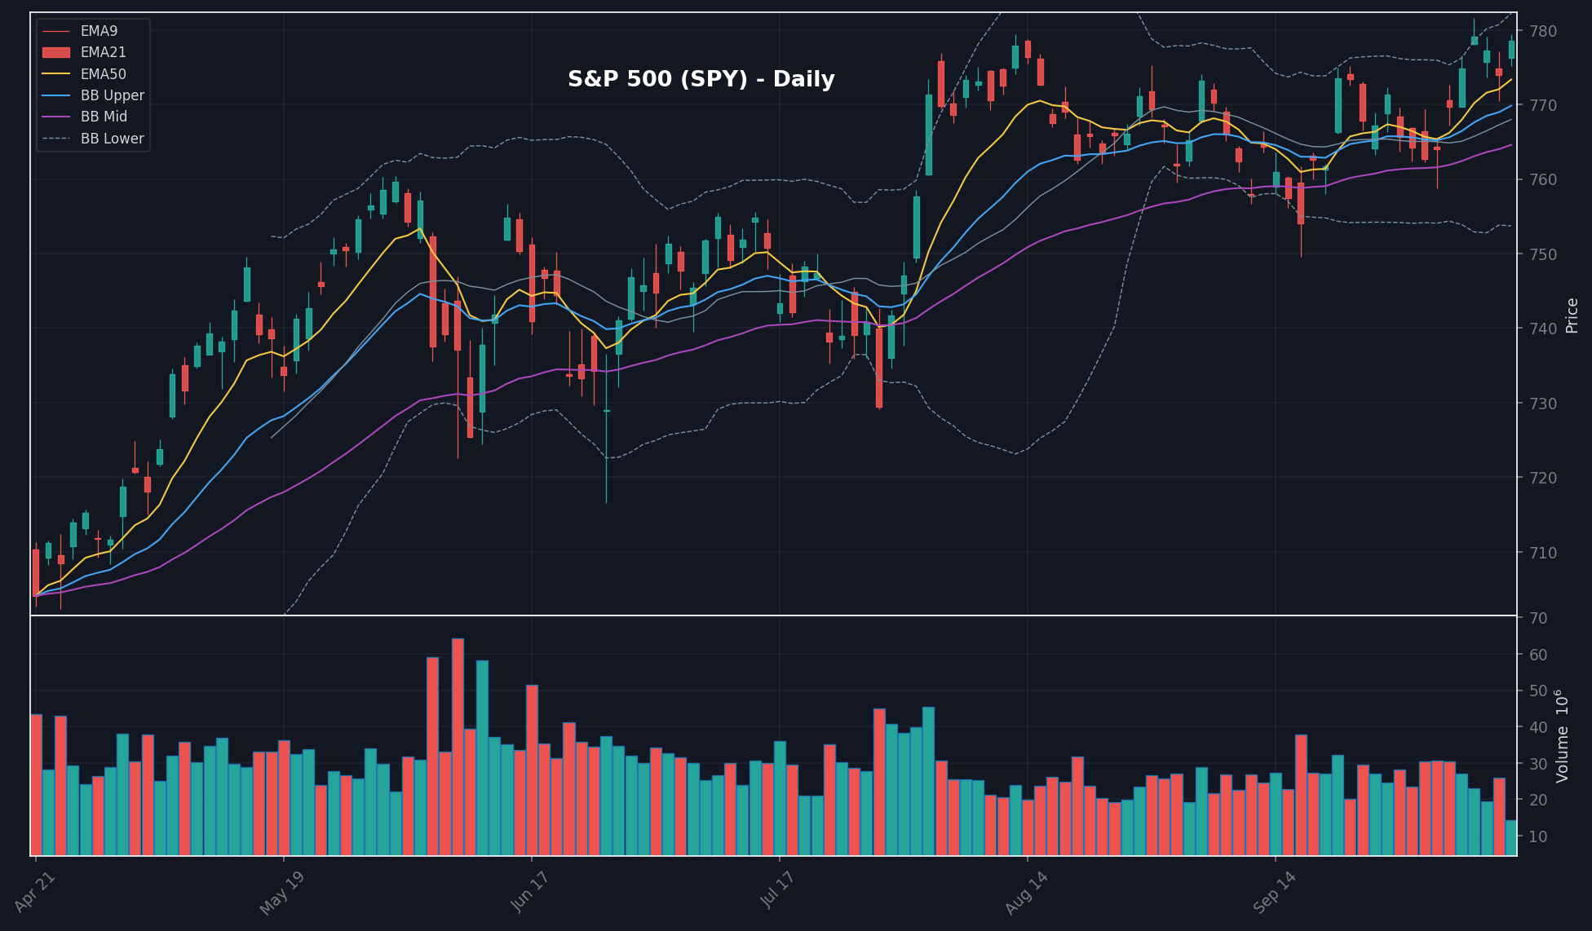The image size is (1592, 931).
Task: Click the Sep 14 date label
Action: click(x=1275, y=892)
